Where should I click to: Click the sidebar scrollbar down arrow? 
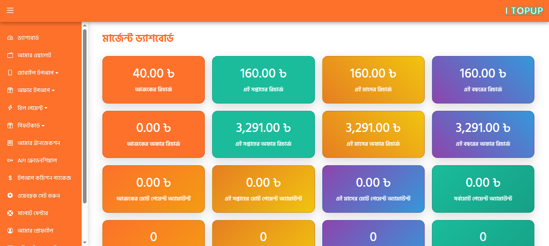coord(85,242)
